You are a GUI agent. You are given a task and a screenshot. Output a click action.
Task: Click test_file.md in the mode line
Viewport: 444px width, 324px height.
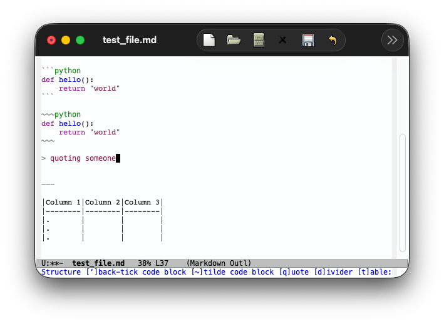pyautogui.click(x=98, y=263)
